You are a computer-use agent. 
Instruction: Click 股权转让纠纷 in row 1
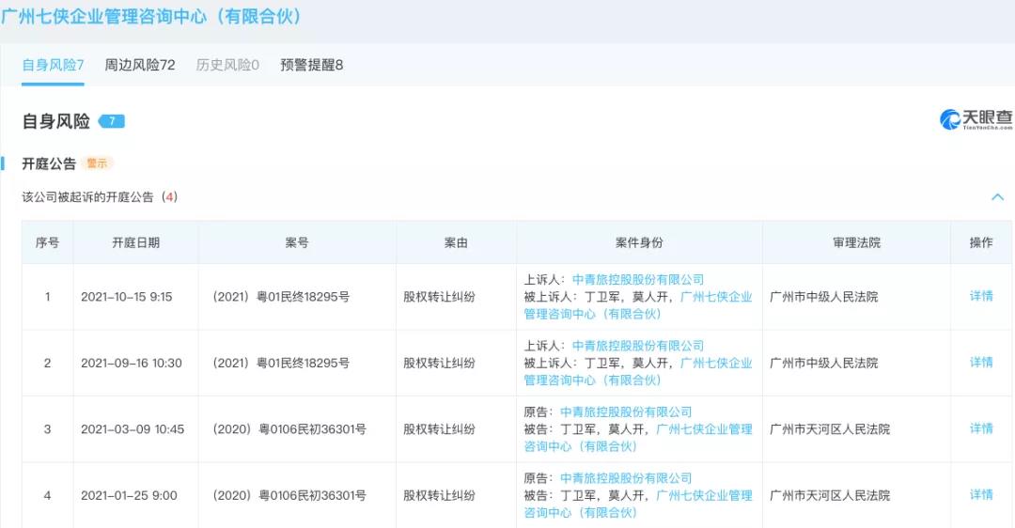439,297
